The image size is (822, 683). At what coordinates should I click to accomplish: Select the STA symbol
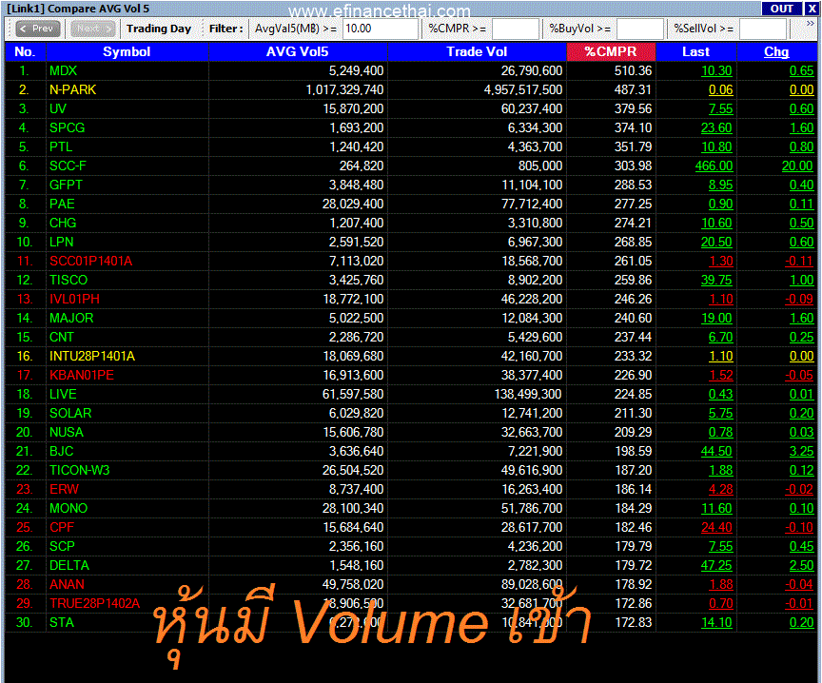click(62, 623)
